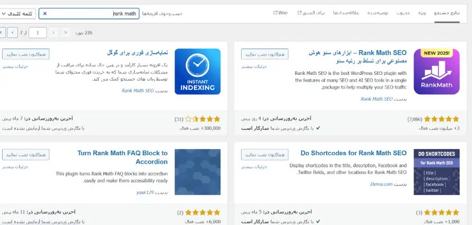Open the Denra.com author link
The width and height of the screenshot is (472, 225).
(382, 184)
